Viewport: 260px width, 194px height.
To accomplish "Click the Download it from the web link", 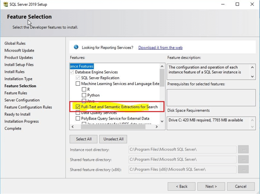I will 160,47.
